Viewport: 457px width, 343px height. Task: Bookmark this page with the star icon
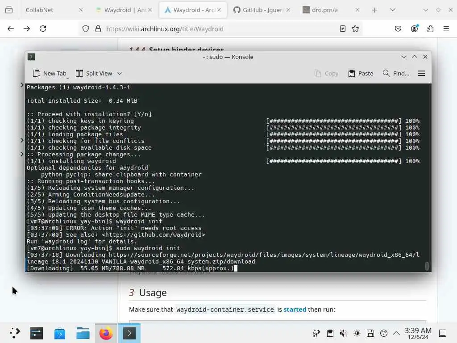(x=355, y=29)
